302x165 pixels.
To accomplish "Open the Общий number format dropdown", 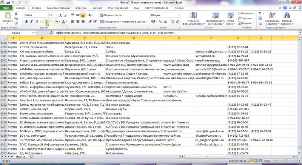I will pos(178,15).
